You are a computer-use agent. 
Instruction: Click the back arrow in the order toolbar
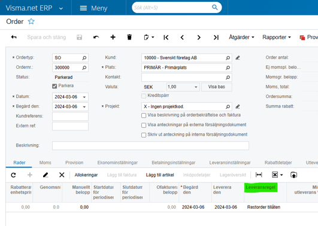click(x=14, y=37)
